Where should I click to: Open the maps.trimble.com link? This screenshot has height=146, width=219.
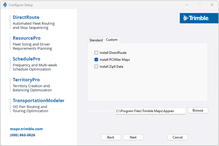26,129
